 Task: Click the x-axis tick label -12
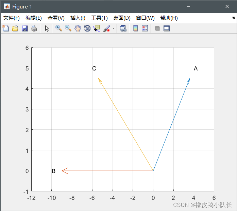tap(31, 198)
